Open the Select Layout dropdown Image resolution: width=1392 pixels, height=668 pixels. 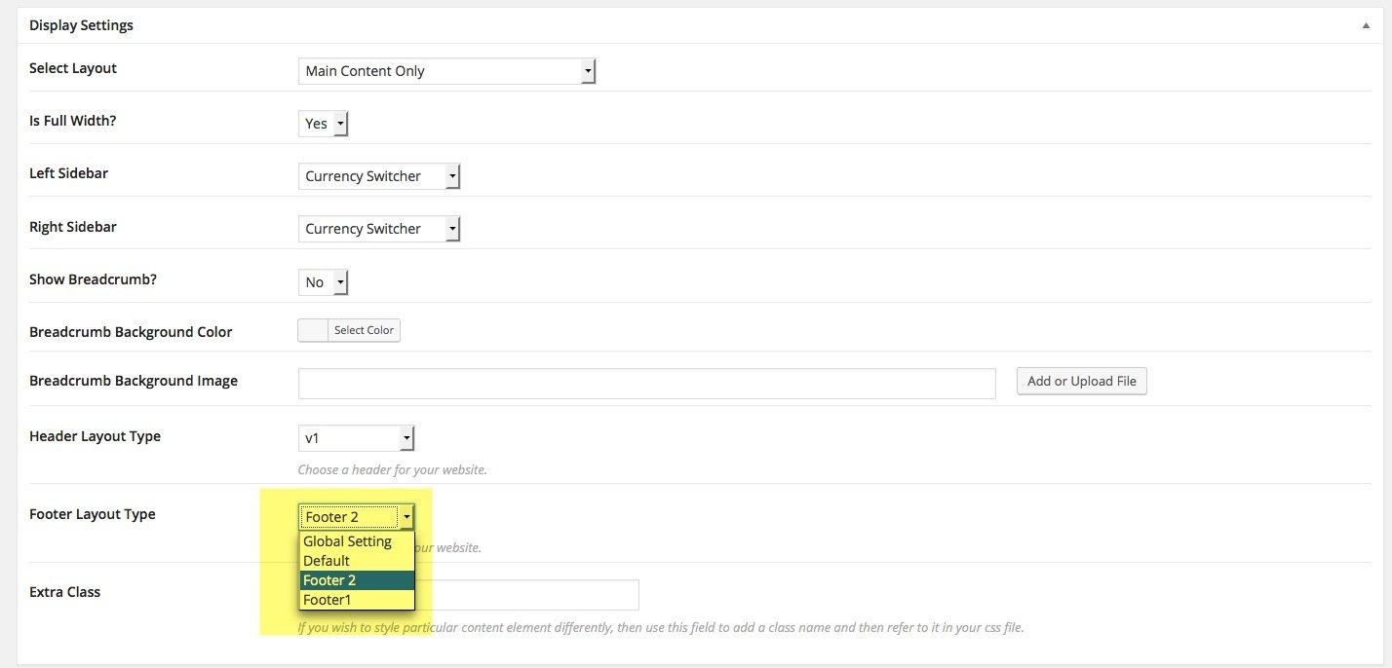point(445,71)
